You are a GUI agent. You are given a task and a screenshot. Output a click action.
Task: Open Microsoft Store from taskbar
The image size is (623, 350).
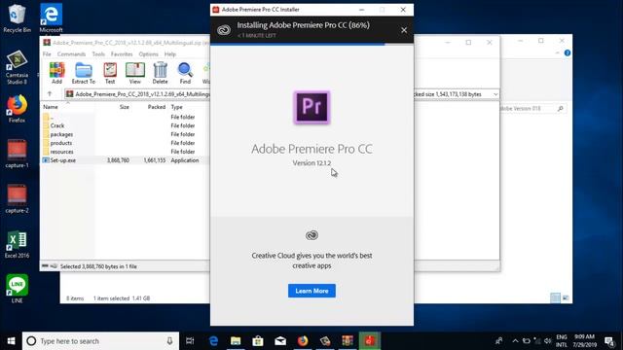pyautogui.click(x=258, y=341)
